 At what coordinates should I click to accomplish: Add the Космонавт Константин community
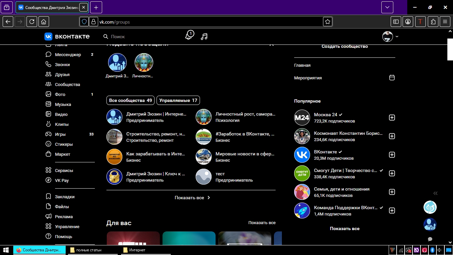pyautogui.click(x=392, y=136)
